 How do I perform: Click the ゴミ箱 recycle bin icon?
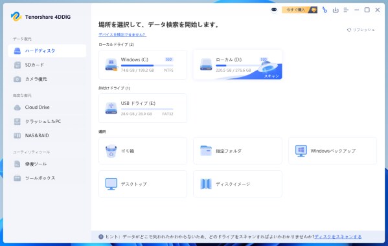[x=111, y=151]
